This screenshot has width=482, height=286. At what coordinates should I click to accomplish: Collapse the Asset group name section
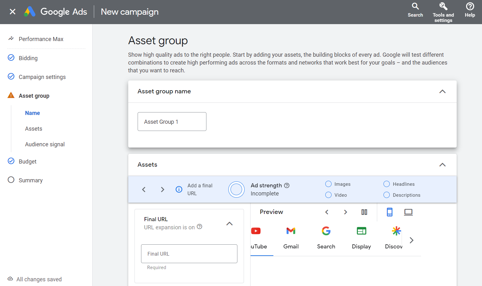point(442,91)
